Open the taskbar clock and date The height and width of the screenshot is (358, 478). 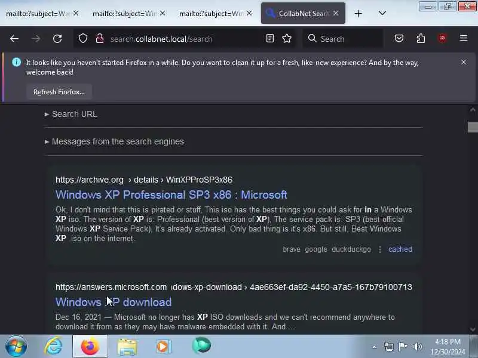pyautogui.click(x=448, y=347)
